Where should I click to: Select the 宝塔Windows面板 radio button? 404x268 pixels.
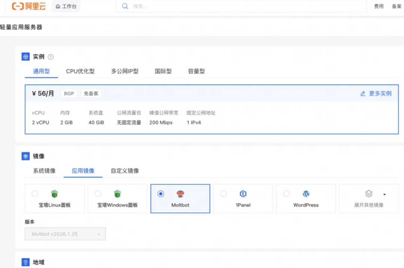click(x=98, y=194)
